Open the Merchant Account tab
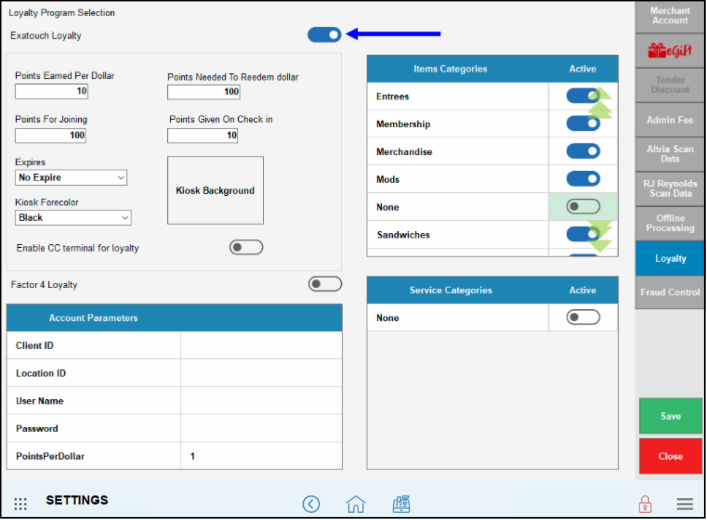The height and width of the screenshot is (520, 707). (669, 16)
